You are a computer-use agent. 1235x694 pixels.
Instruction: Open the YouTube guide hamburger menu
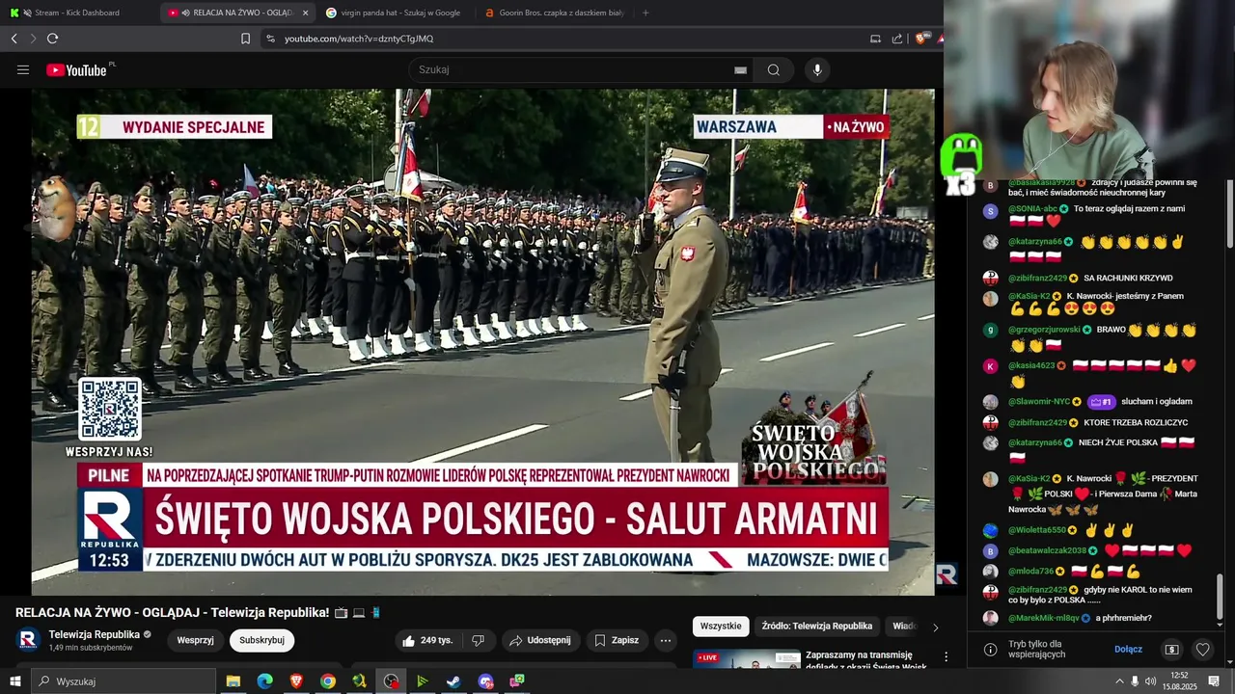(23, 69)
